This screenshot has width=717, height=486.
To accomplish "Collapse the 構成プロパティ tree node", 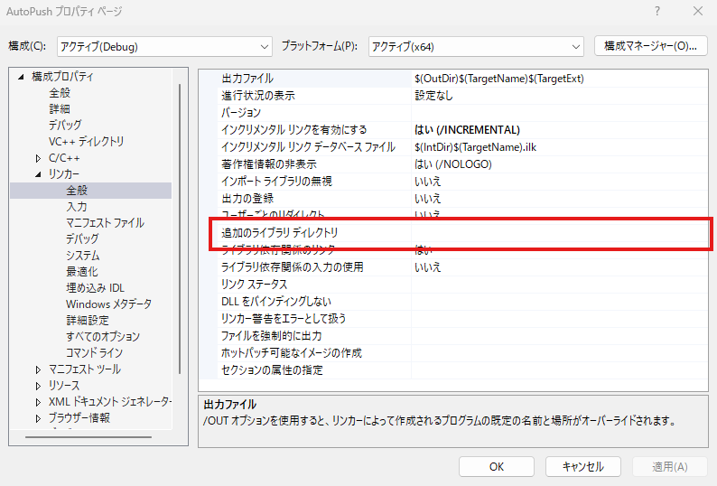I will [21, 77].
